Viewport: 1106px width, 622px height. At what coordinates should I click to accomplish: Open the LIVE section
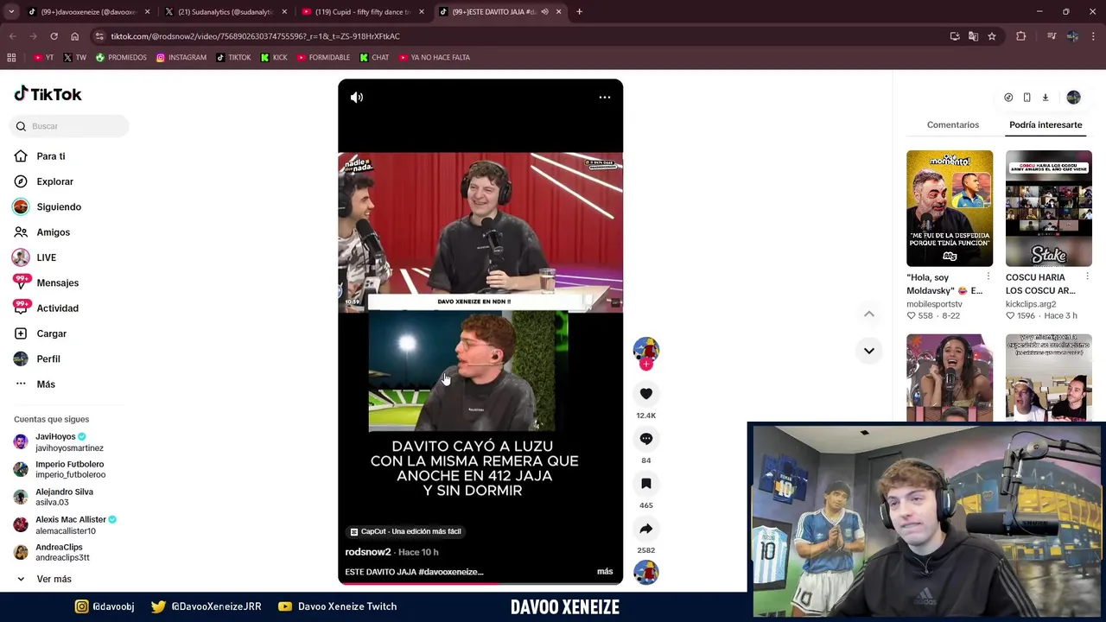46,257
